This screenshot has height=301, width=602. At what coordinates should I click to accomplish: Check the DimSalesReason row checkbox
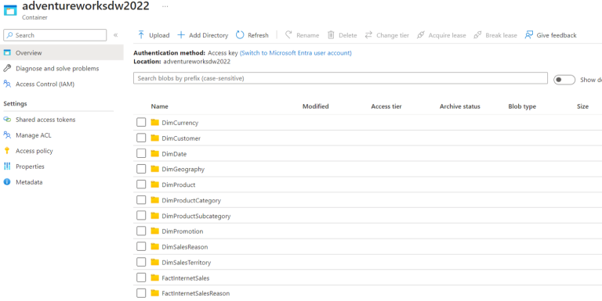[141, 246]
